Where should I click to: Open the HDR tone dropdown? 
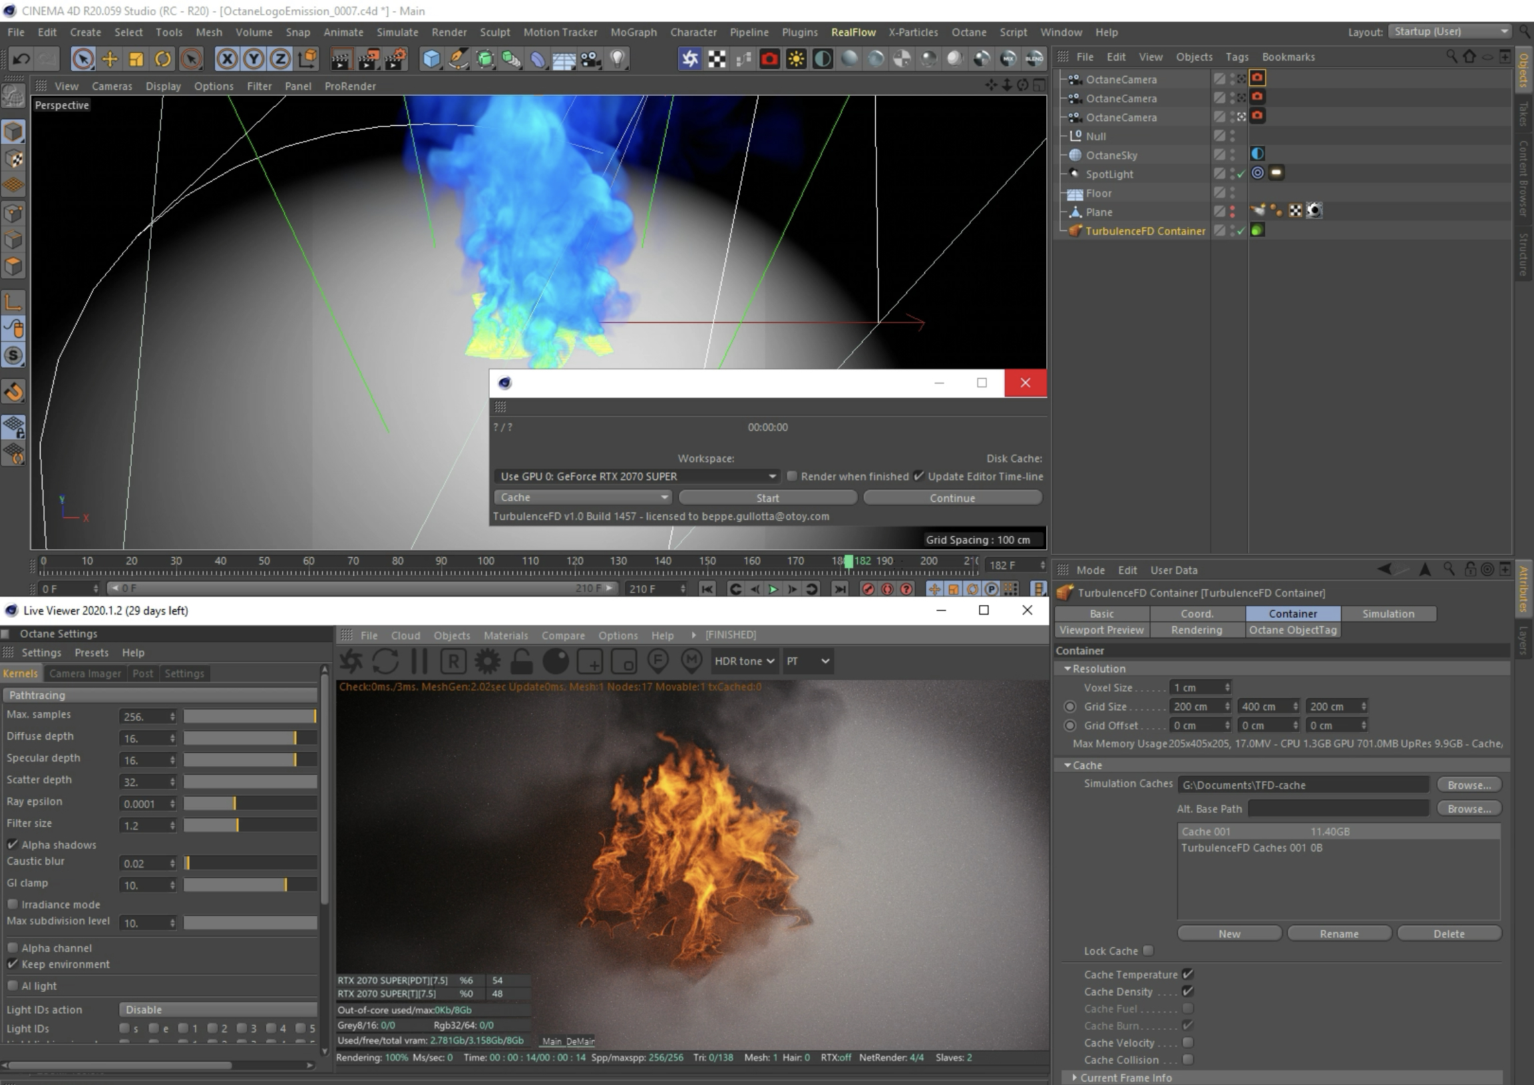(743, 661)
